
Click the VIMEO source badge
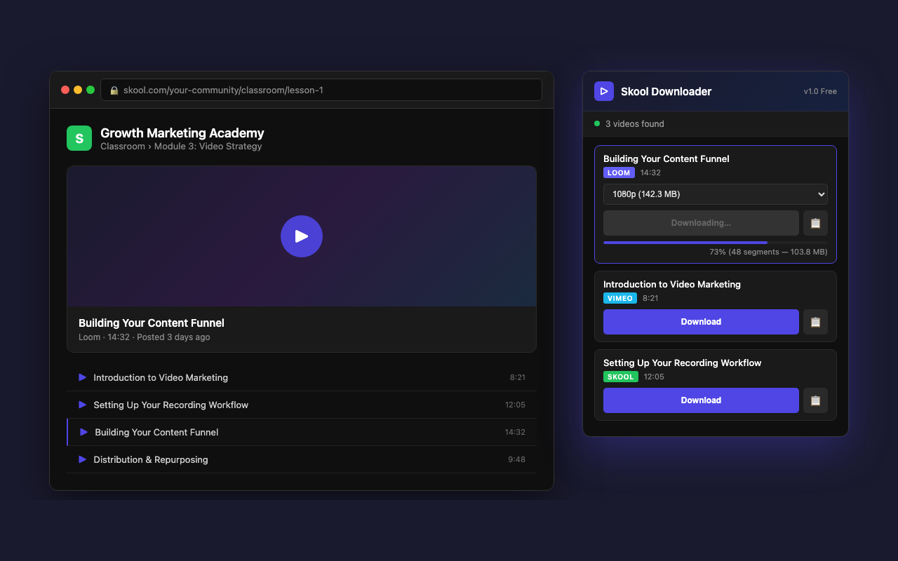click(620, 298)
